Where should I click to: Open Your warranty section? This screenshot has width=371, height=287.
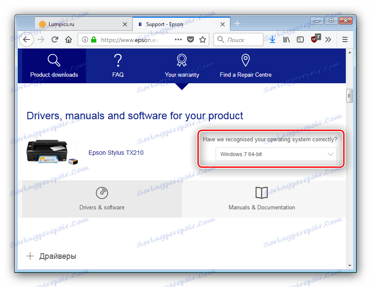click(182, 66)
